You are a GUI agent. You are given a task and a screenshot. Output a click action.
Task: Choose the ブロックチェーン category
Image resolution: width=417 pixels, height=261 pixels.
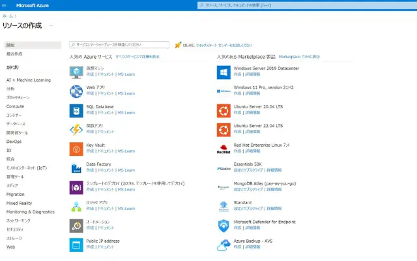(18, 97)
